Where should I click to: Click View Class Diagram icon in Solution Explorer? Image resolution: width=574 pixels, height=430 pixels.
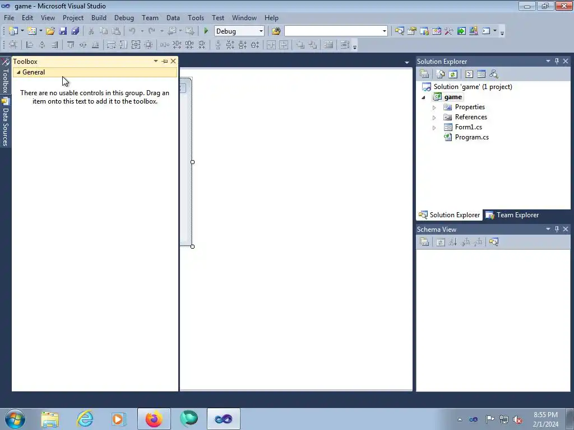494,74
